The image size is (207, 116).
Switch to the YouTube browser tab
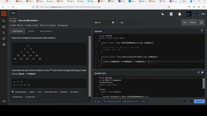pos(19,1)
